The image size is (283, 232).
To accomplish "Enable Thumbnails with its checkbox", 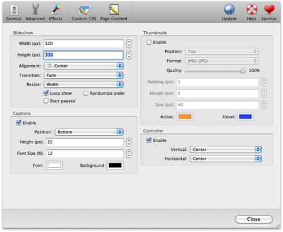I will 149,42.
